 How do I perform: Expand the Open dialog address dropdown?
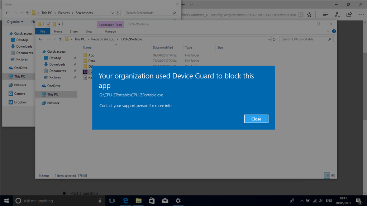(x=113, y=13)
